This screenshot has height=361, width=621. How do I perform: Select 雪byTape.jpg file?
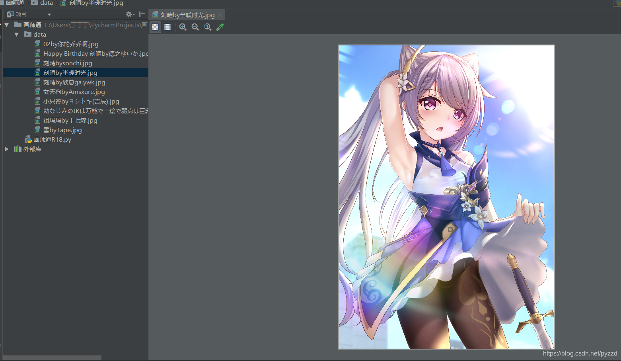[x=62, y=130]
